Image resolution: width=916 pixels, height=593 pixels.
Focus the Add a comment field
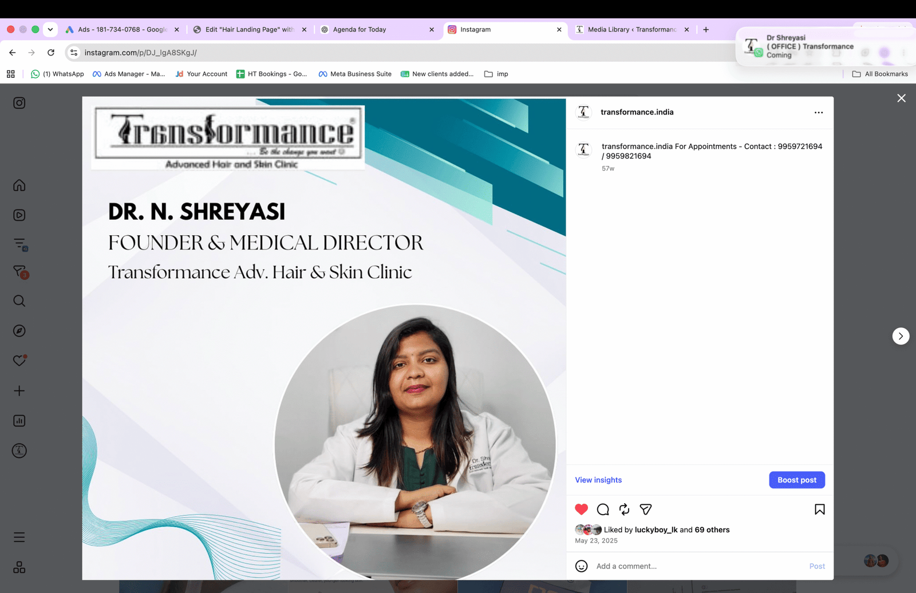coord(698,566)
